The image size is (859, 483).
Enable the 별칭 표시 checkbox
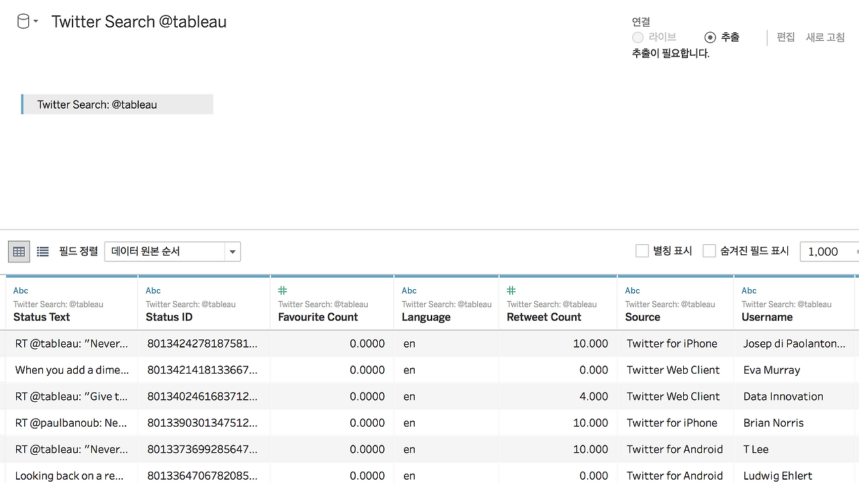(642, 251)
